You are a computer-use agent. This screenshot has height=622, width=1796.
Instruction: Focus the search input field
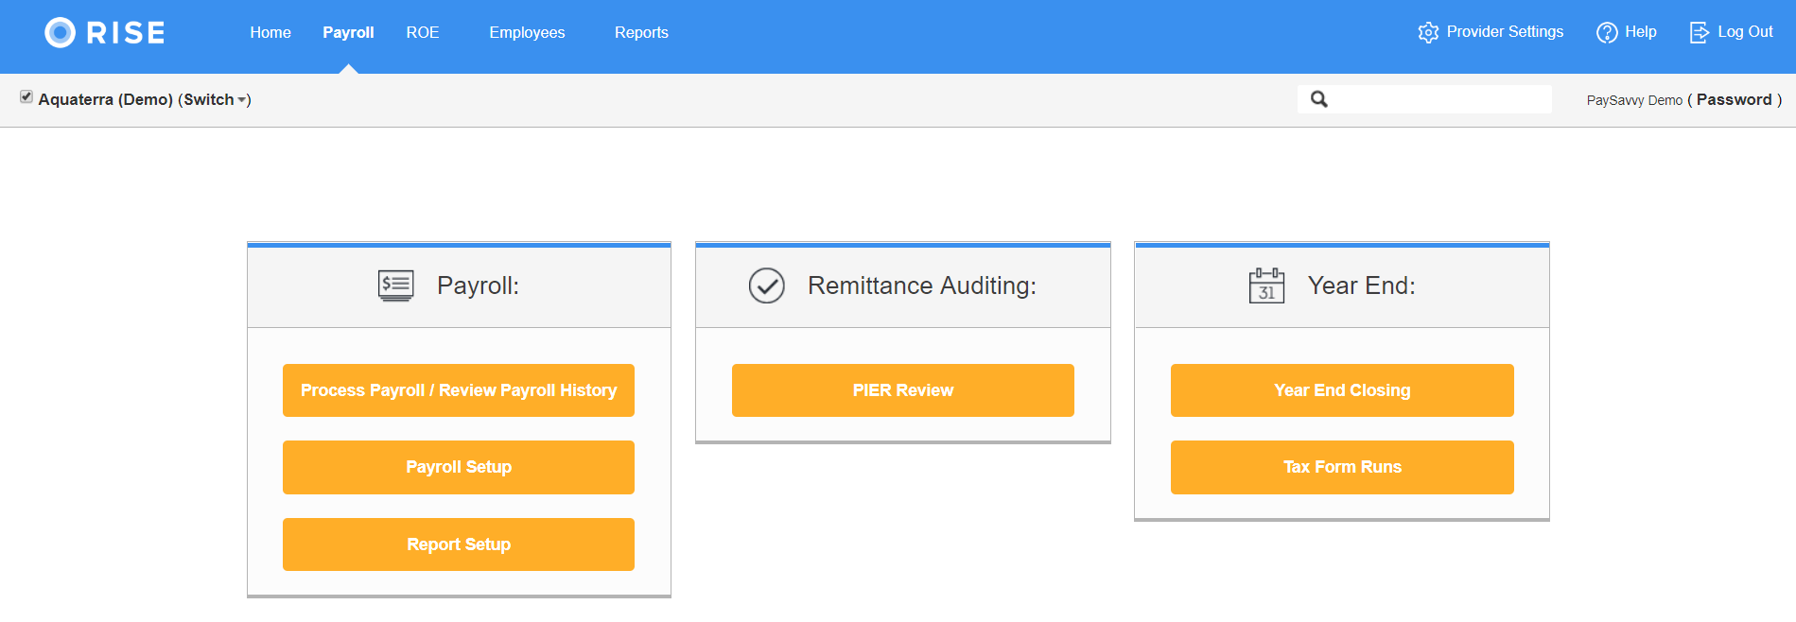tap(1439, 99)
